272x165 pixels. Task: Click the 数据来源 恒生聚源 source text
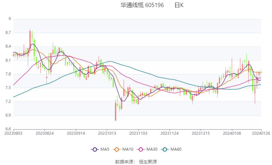click(136, 162)
